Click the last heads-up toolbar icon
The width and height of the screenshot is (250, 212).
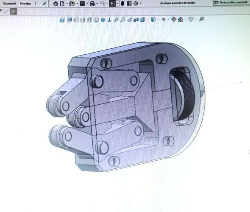click(201, 19)
